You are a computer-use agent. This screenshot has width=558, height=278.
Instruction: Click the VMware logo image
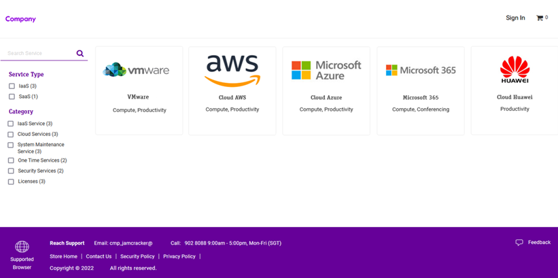[136, 70]
